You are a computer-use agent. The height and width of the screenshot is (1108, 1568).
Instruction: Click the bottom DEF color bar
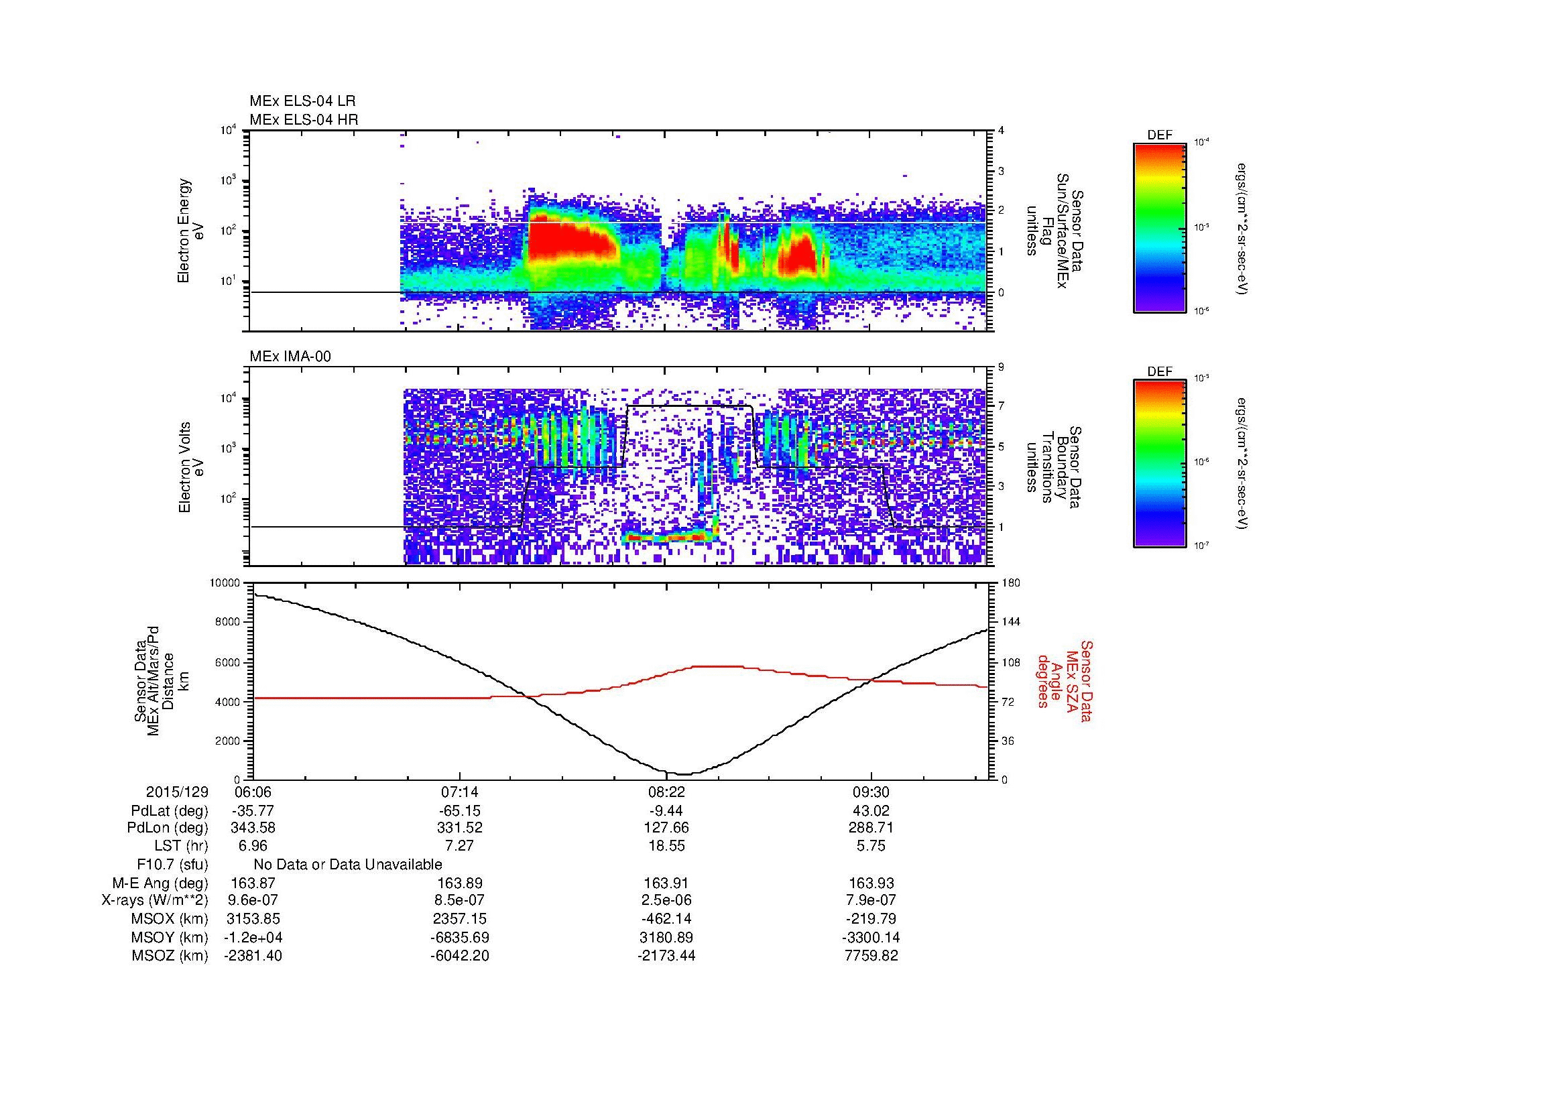point(1160,464)
